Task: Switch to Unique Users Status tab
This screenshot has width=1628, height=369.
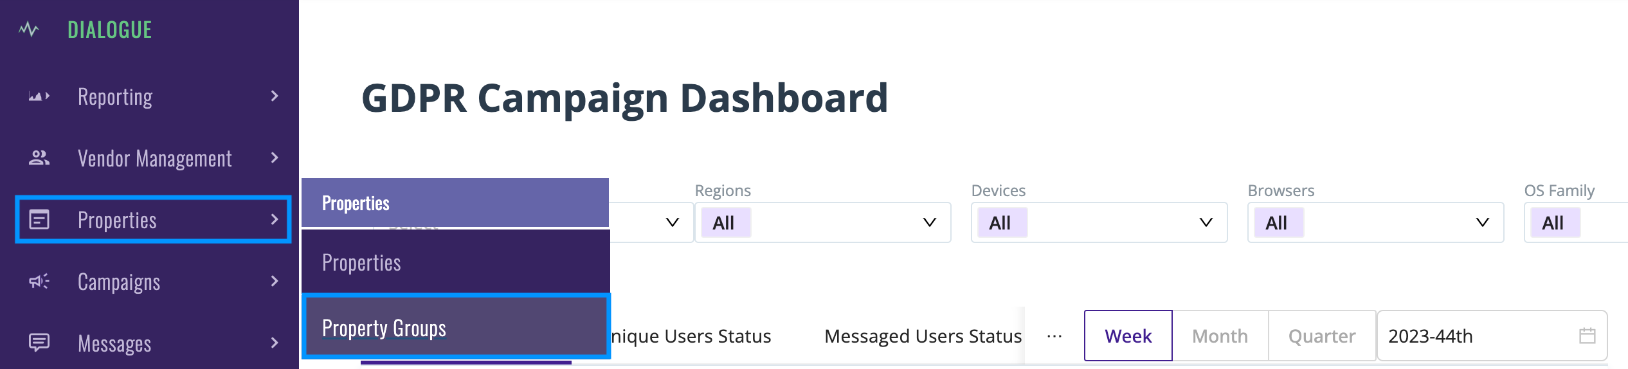Action: click(x=691, y=336)
